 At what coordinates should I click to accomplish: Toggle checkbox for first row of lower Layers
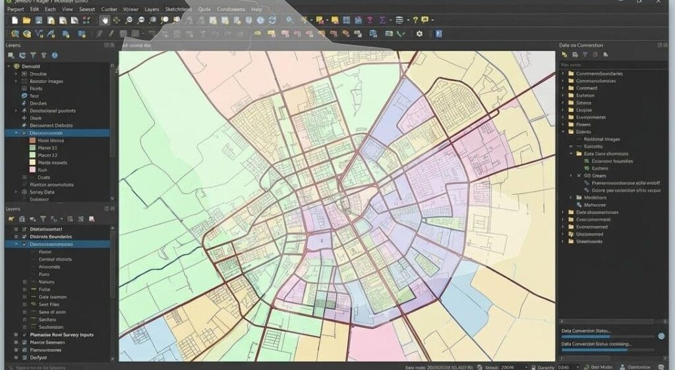24,229
